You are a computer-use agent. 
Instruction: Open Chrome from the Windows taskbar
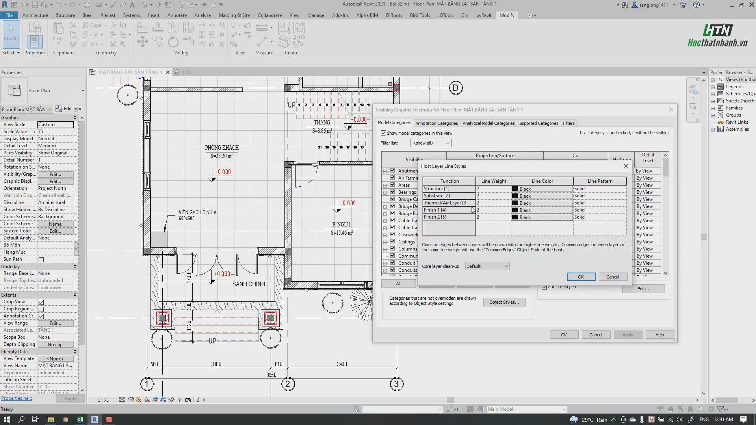tap(65, 419)
